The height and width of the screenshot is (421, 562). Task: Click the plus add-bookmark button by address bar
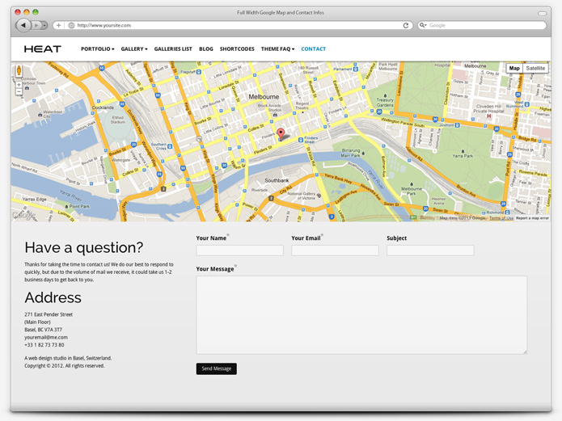58,25
